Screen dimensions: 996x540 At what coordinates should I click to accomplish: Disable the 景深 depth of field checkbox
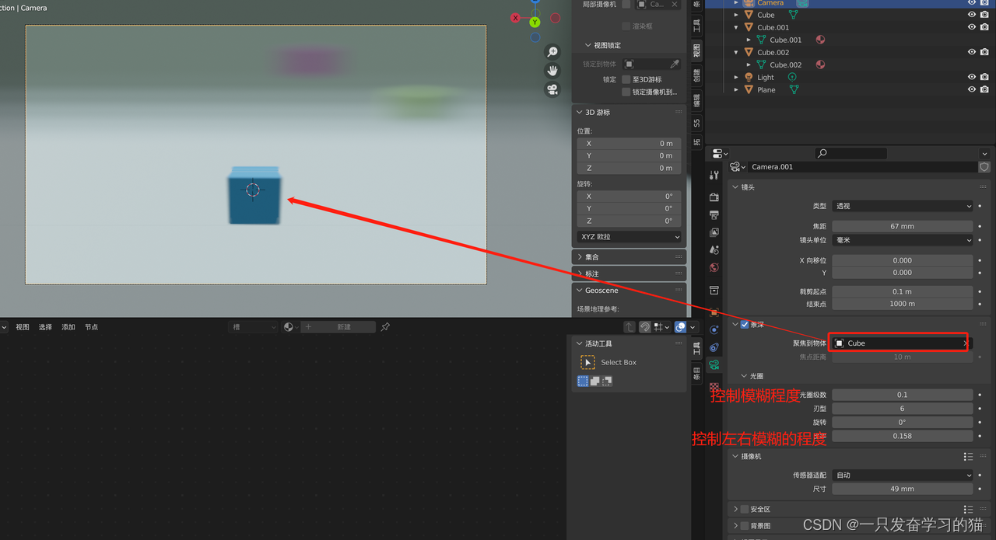[745, 325]
